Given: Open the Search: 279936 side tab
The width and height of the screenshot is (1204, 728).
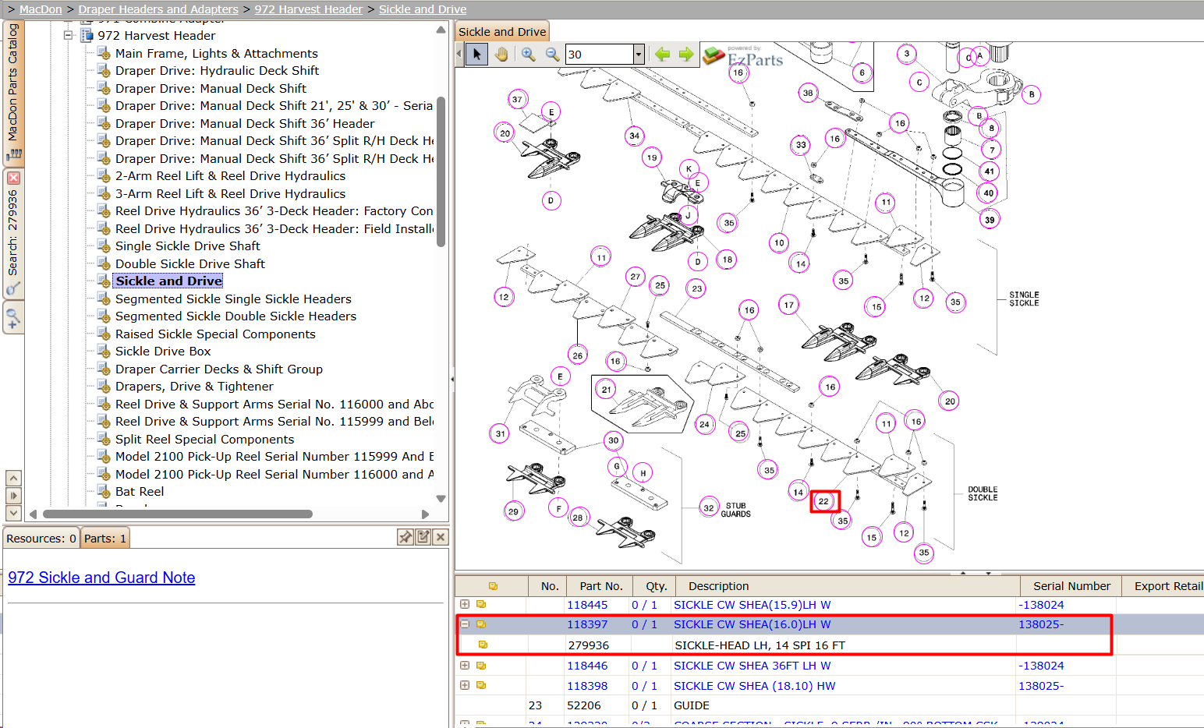Looking at the screenshot, I should point(13,234).
